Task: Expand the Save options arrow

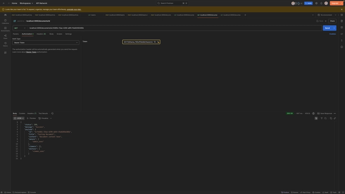Action: pyautogui.click(x=326, y=21)
